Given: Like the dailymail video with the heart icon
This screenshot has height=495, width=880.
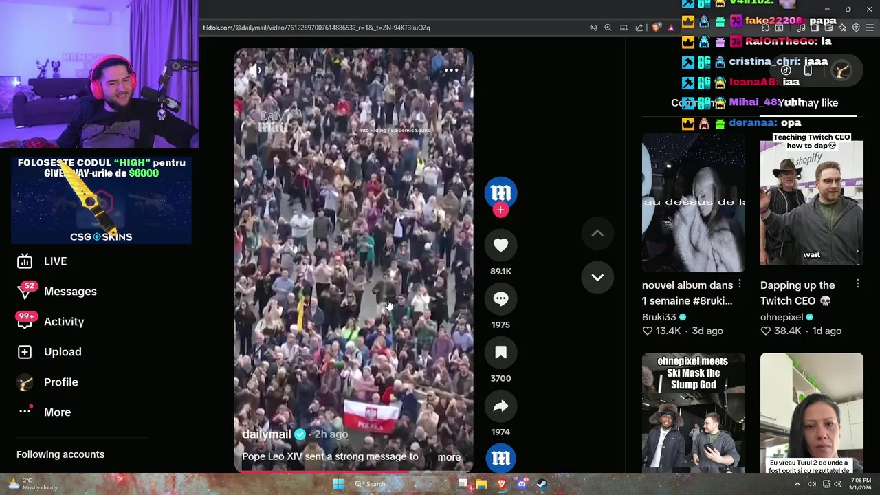Looking at the screenshot, I should coord(500,245).
